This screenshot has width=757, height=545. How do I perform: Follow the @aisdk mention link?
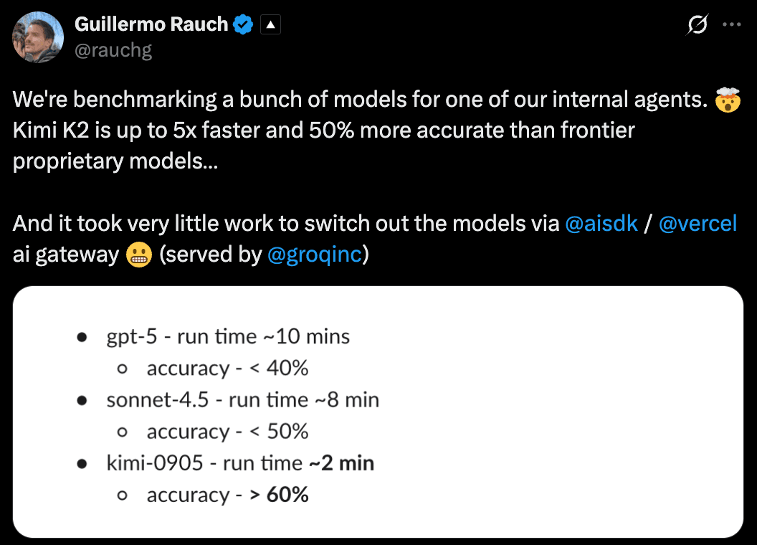point(601,224)
